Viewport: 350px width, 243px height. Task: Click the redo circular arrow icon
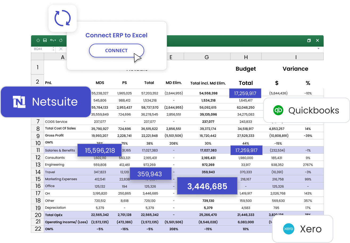[x=61, y=40]
